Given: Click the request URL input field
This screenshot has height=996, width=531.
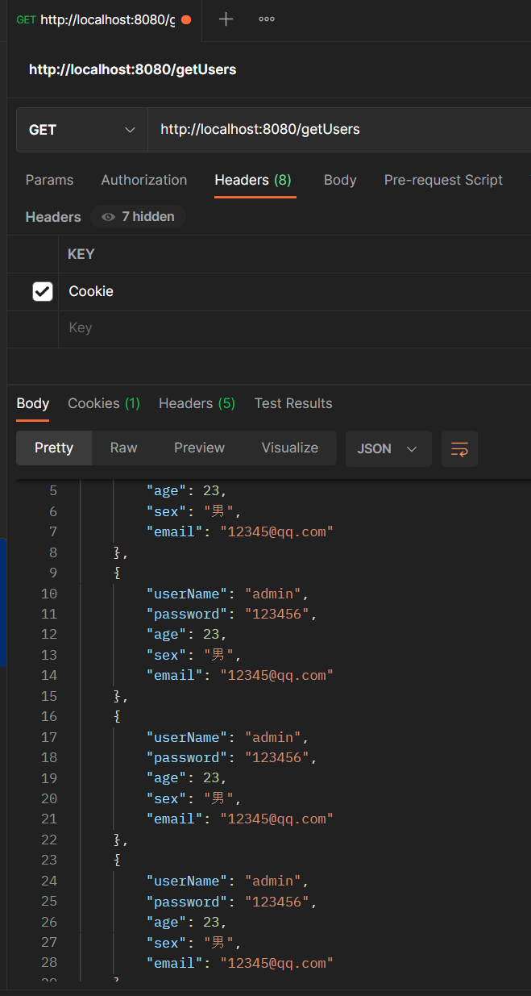Looking at the screenshot, I should [x=339, y=130].
